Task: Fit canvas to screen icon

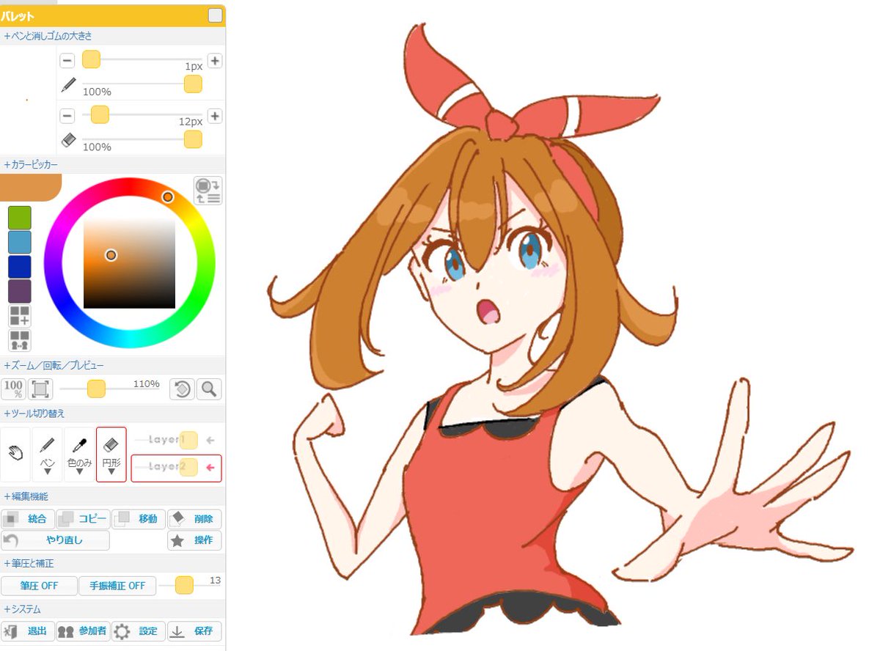Action: (40, 389)
